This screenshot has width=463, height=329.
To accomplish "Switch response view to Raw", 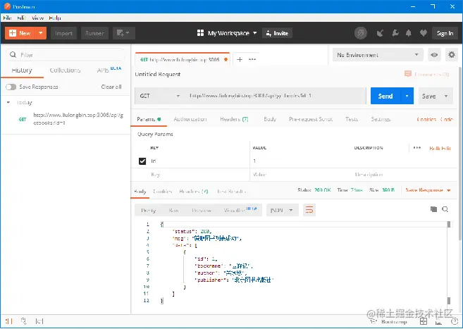I will coord(173,211).
